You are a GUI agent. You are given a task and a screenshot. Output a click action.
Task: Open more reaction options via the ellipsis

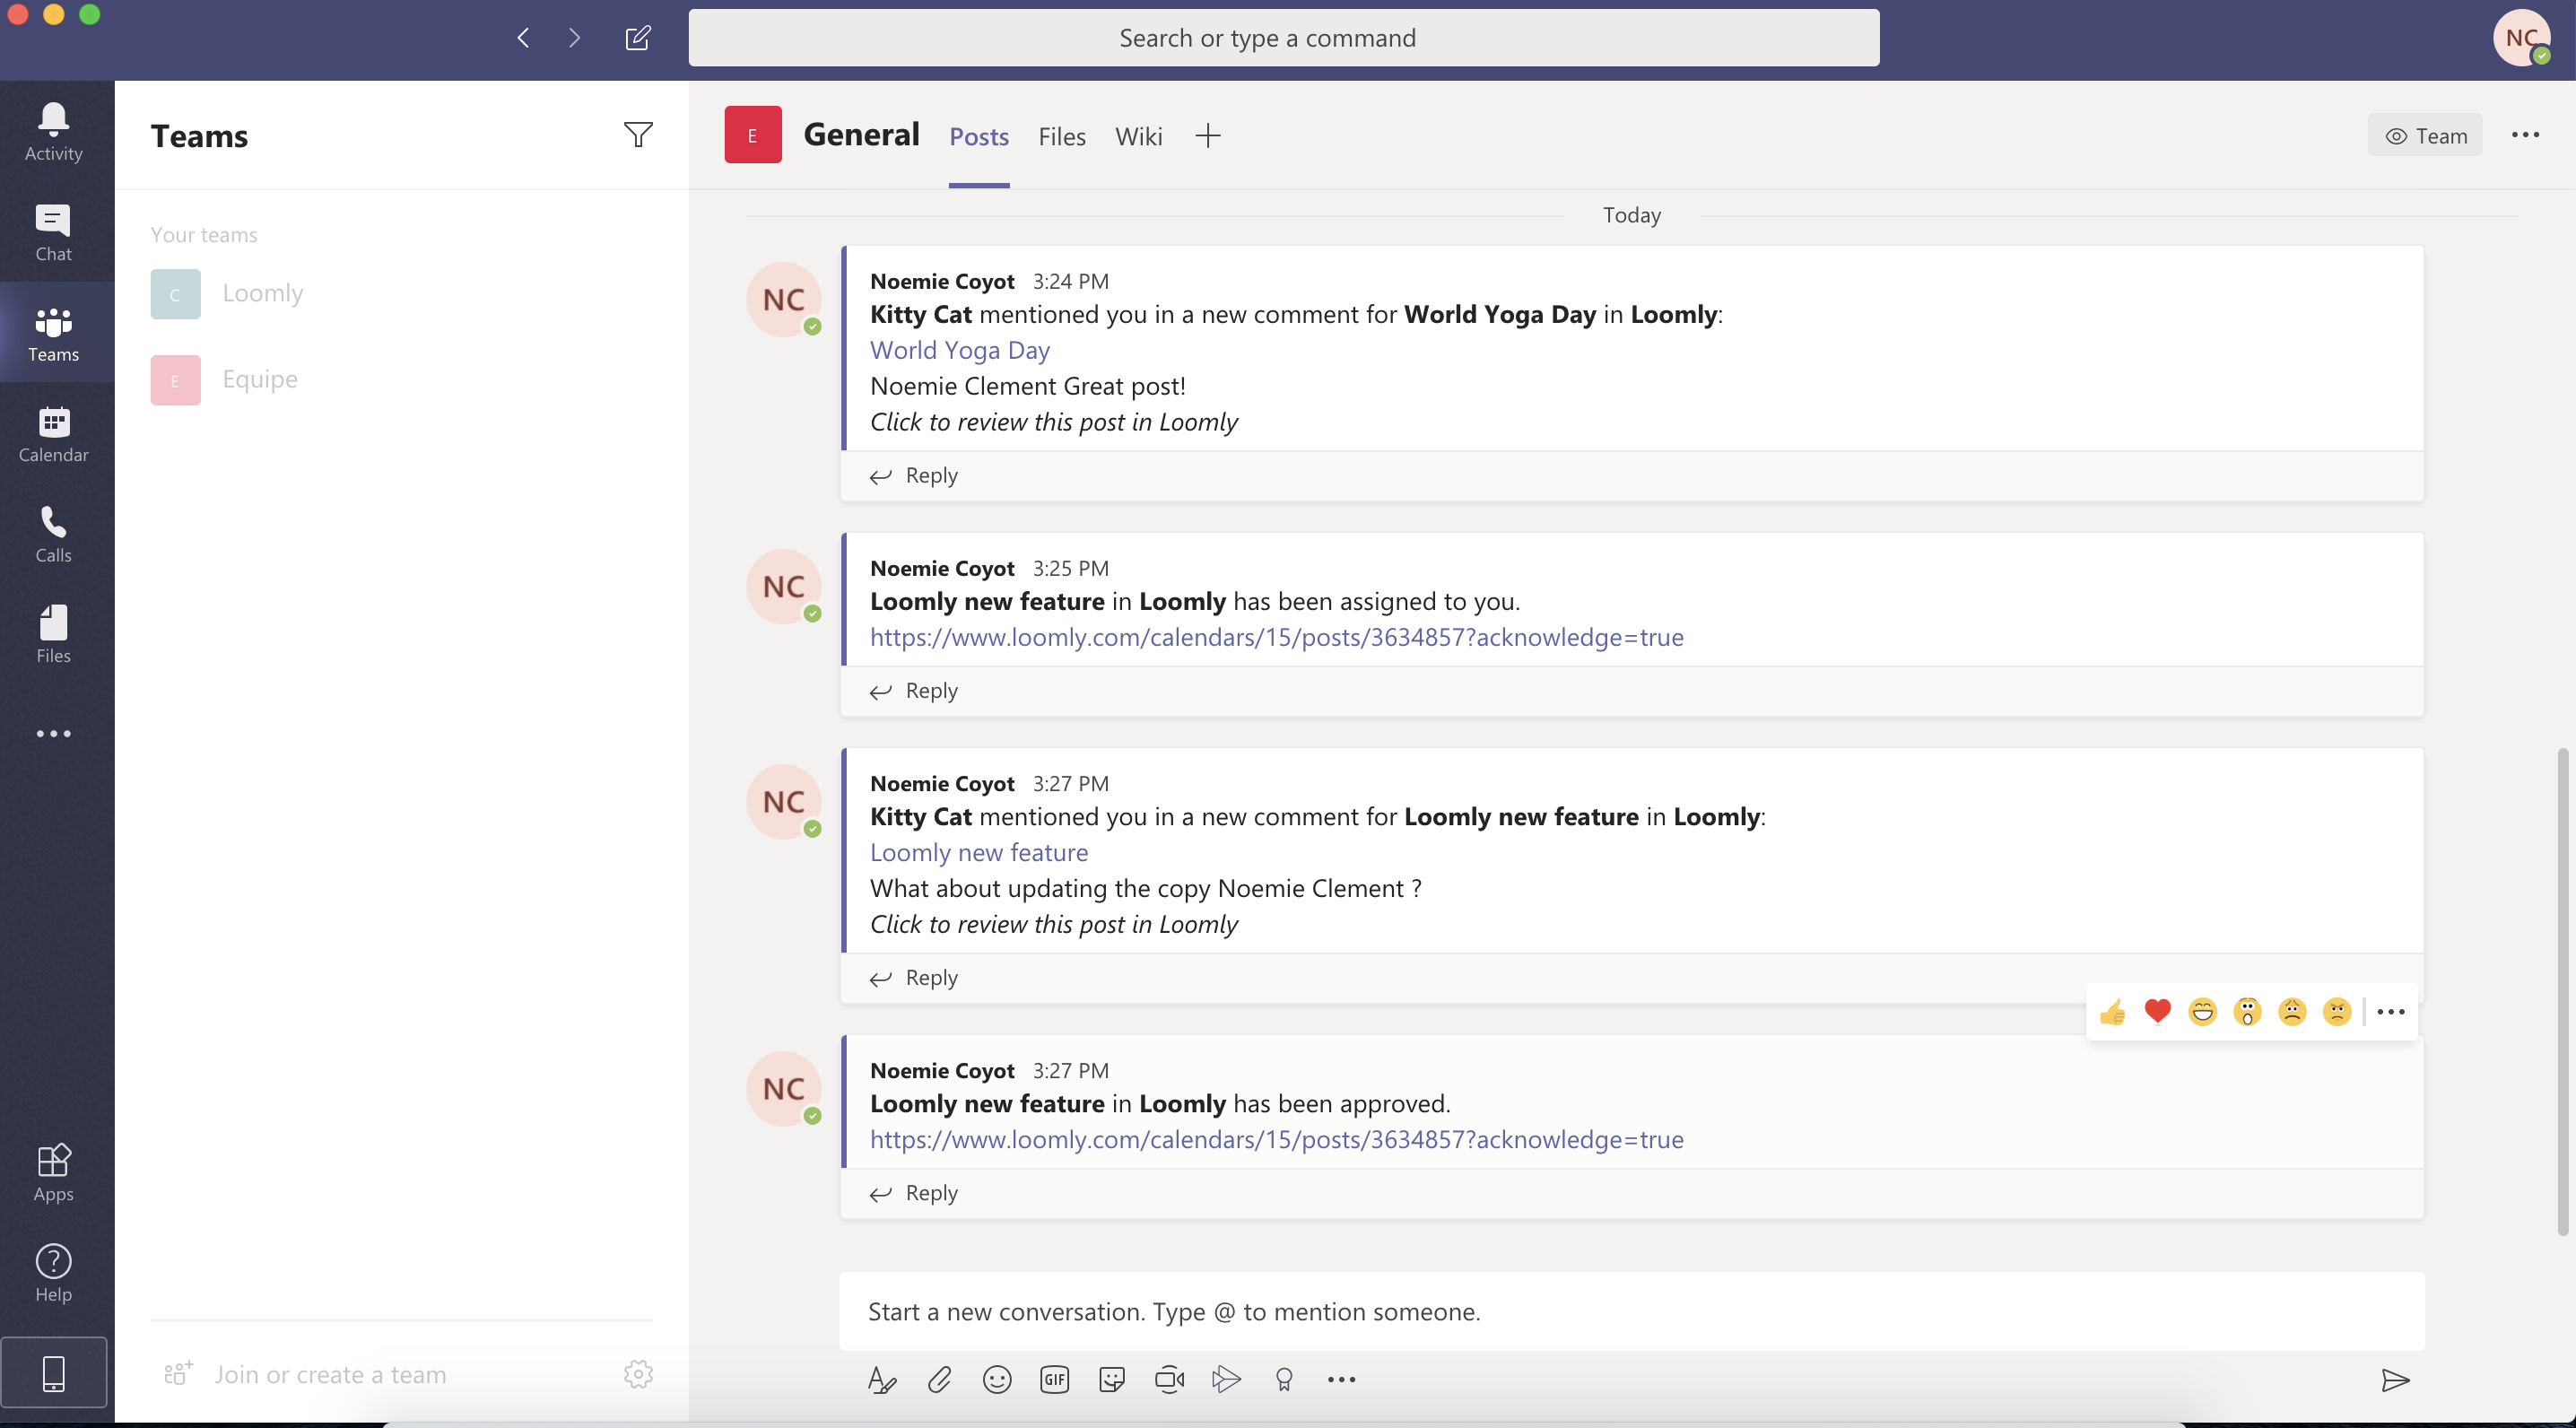tap(2390, 1011)
